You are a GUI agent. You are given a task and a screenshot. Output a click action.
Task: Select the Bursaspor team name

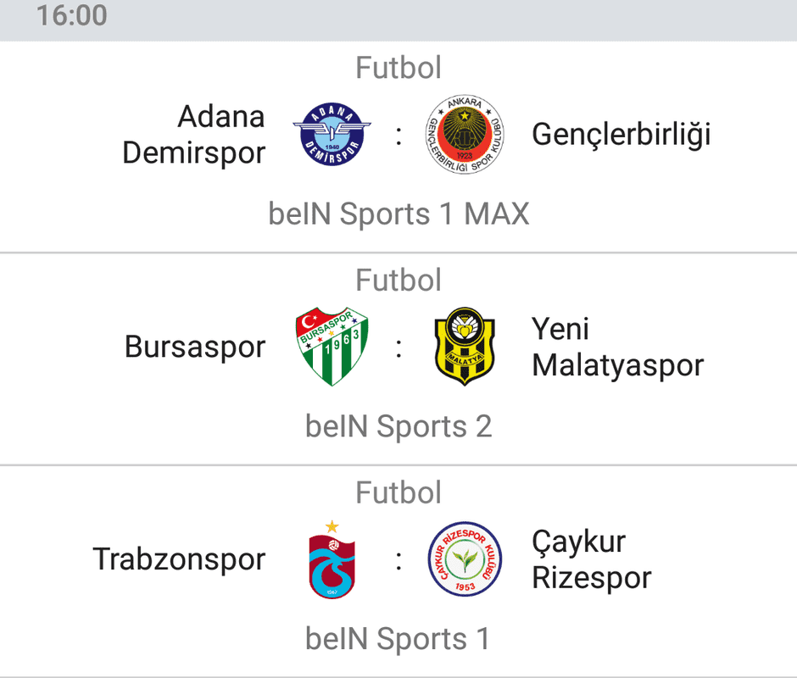click(x=195, y=347)
